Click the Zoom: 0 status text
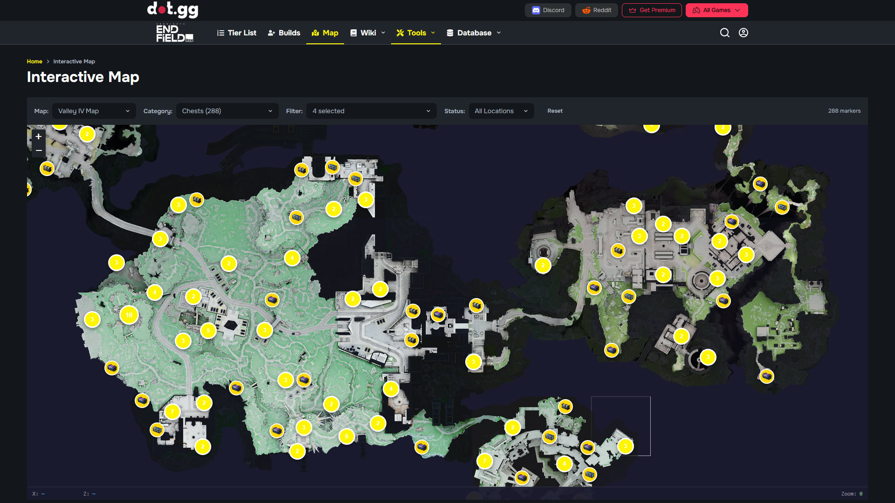This screenshot has width=895, height=503. (852, 494)
